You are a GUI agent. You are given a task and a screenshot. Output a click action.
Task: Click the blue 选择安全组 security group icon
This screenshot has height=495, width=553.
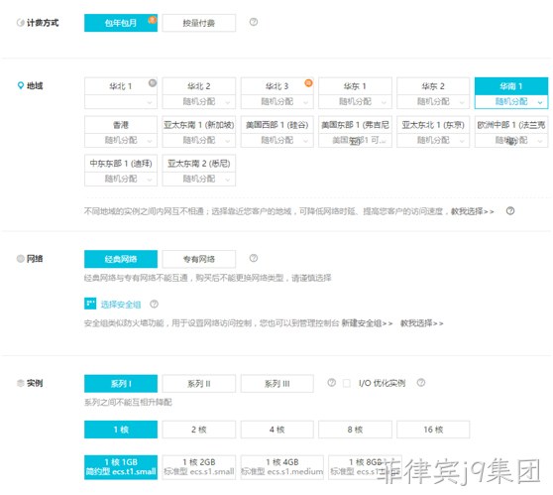tap(90, 304)
